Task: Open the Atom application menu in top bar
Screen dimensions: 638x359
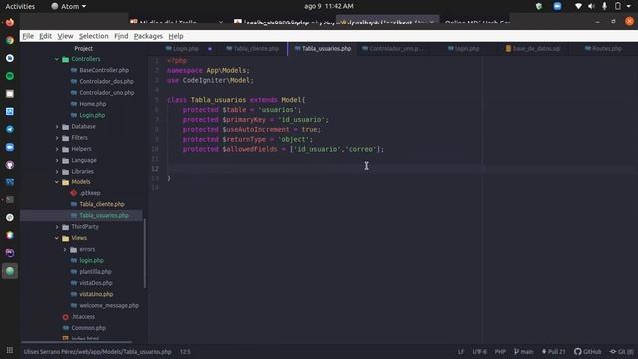Action: [69, 6]
